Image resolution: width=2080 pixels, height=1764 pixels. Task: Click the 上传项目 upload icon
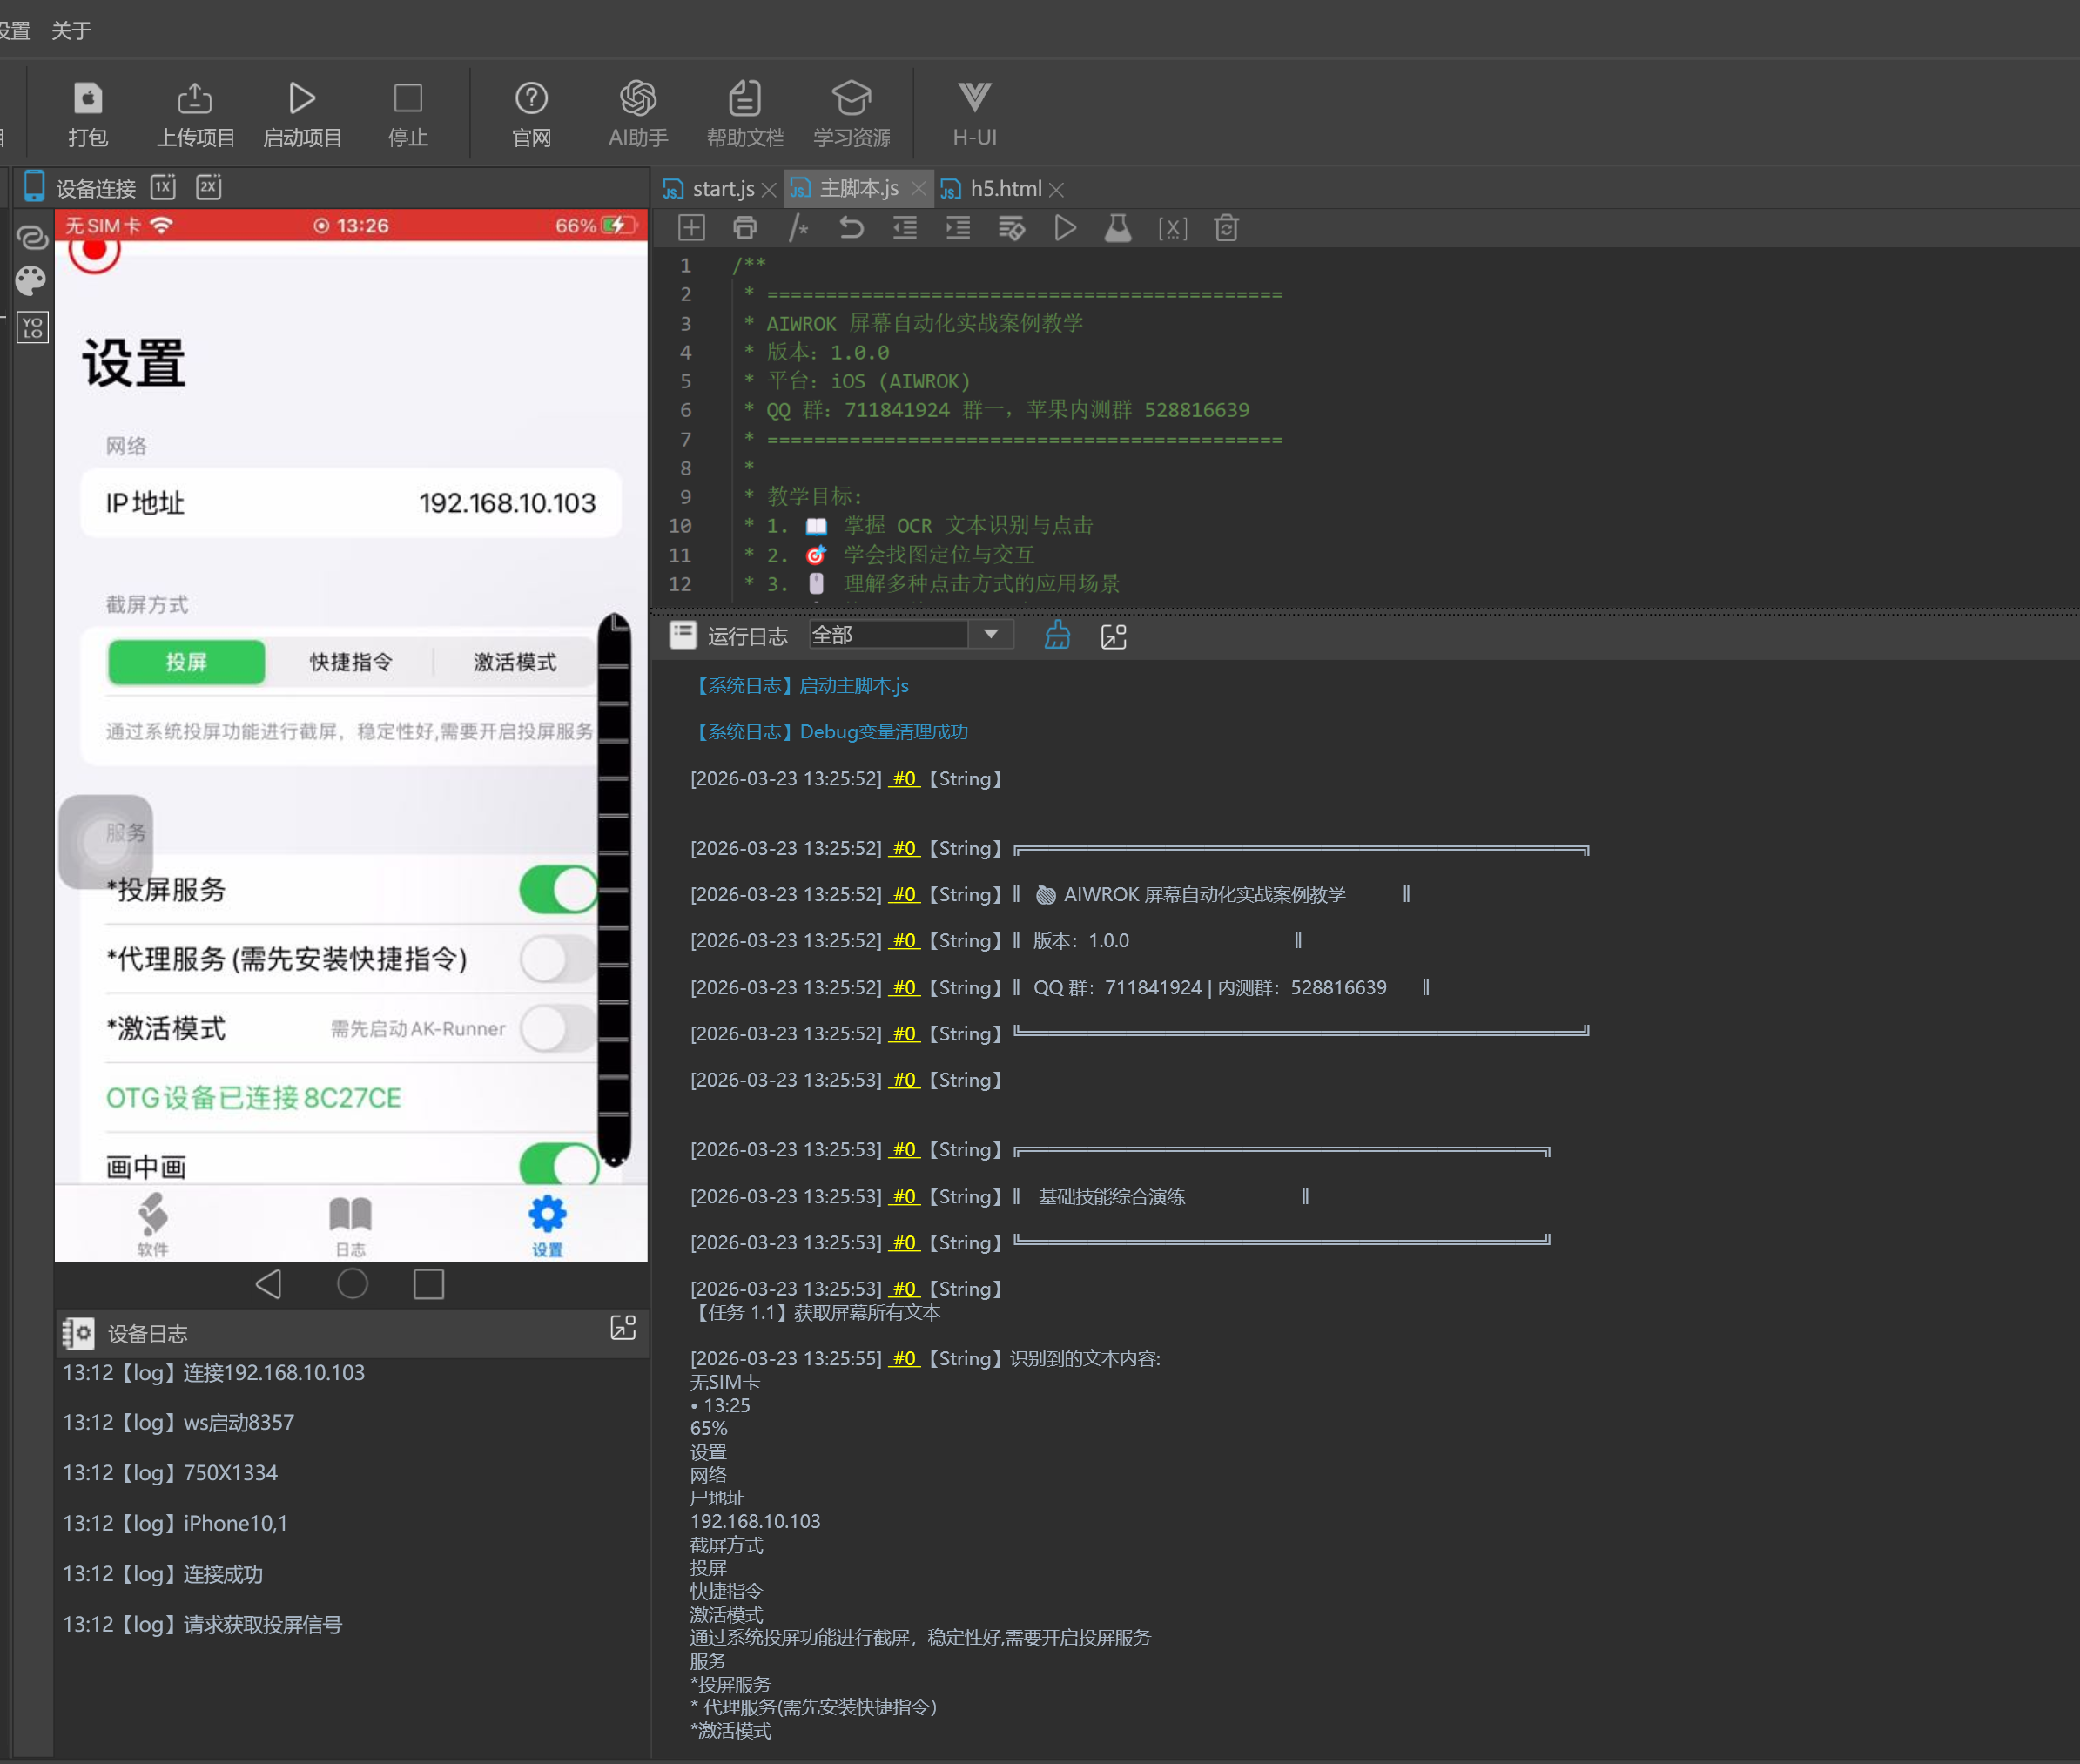[194, 99]
